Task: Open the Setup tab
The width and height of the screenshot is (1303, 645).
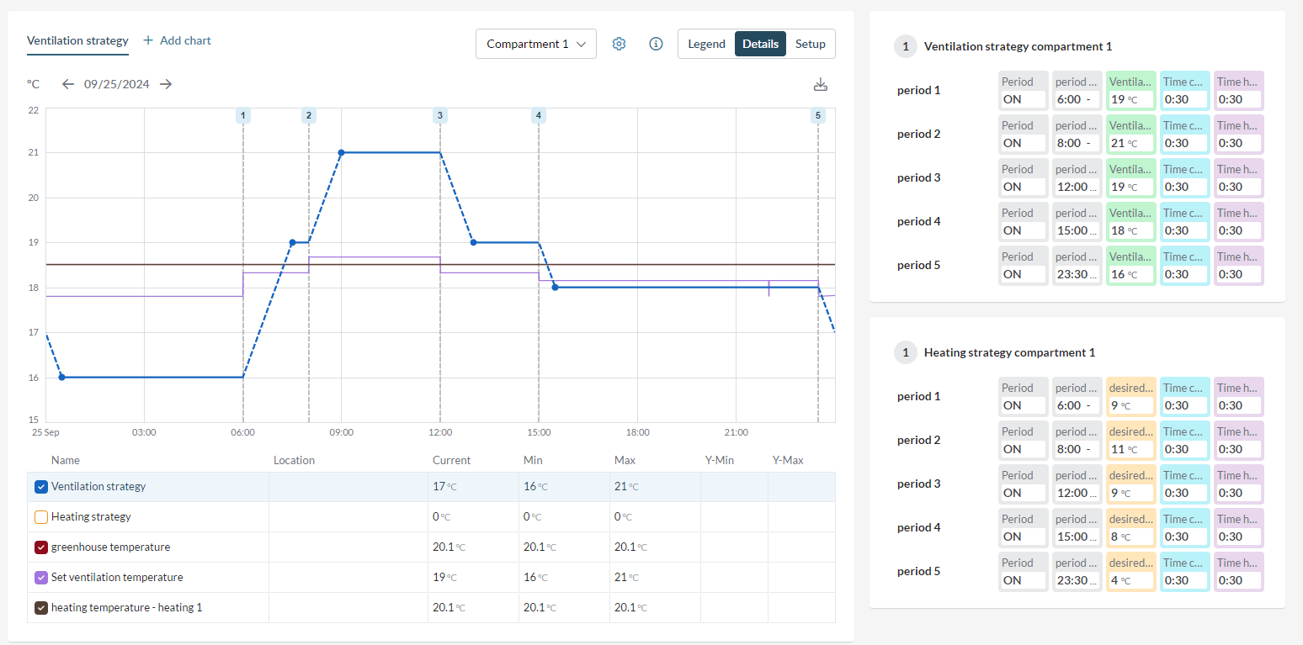Action: point(810,43)
